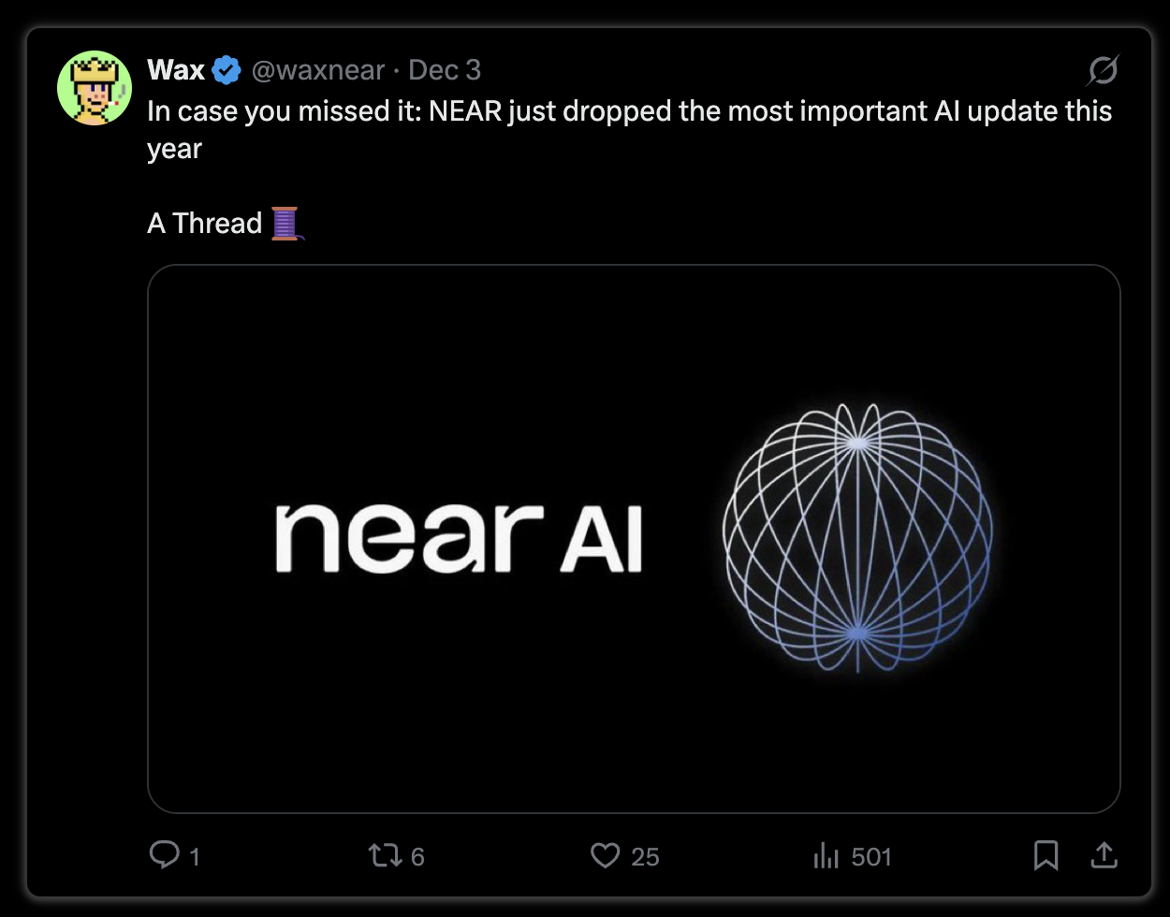The height and width of the screenshot is (917, 1170).
Task: Repost using the retweet arrows icon
Action: (385, 855)
